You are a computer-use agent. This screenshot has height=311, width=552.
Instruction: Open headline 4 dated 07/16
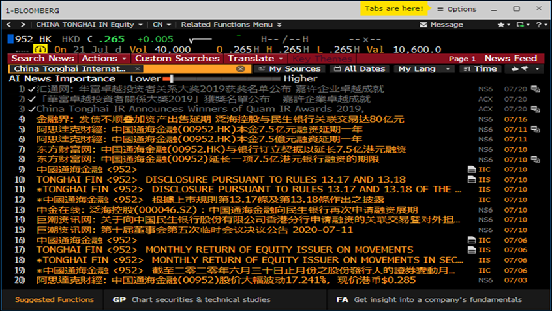(220, 119)
